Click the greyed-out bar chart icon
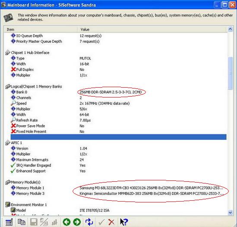This screenshot has height=227, width=237. pyautogui.click(x=54, y=222)
